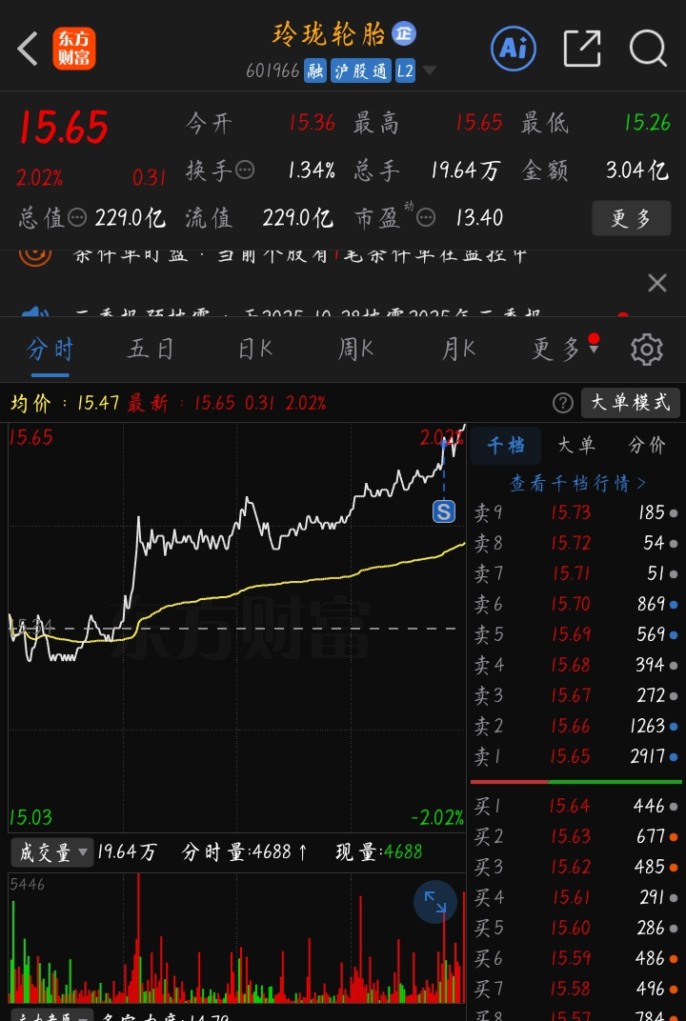
Task: Tap the fullscreen expand chart icon
Action: pos(435,902)
